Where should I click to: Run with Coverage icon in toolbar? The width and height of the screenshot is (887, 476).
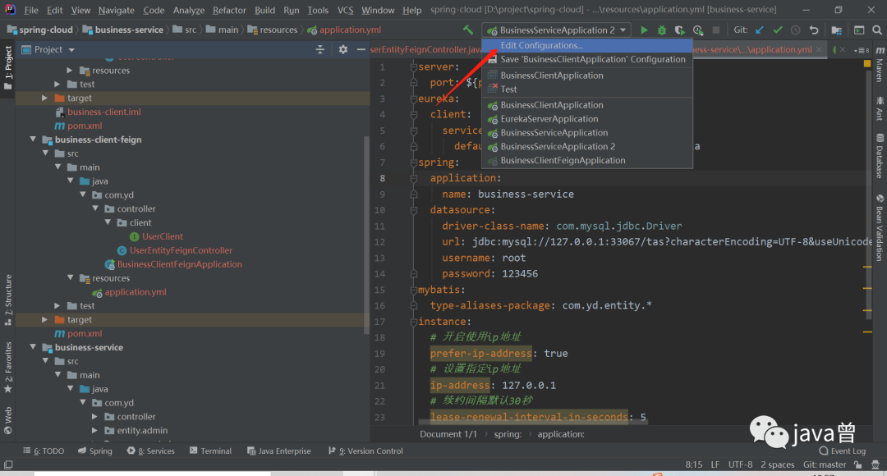(679, 30)
